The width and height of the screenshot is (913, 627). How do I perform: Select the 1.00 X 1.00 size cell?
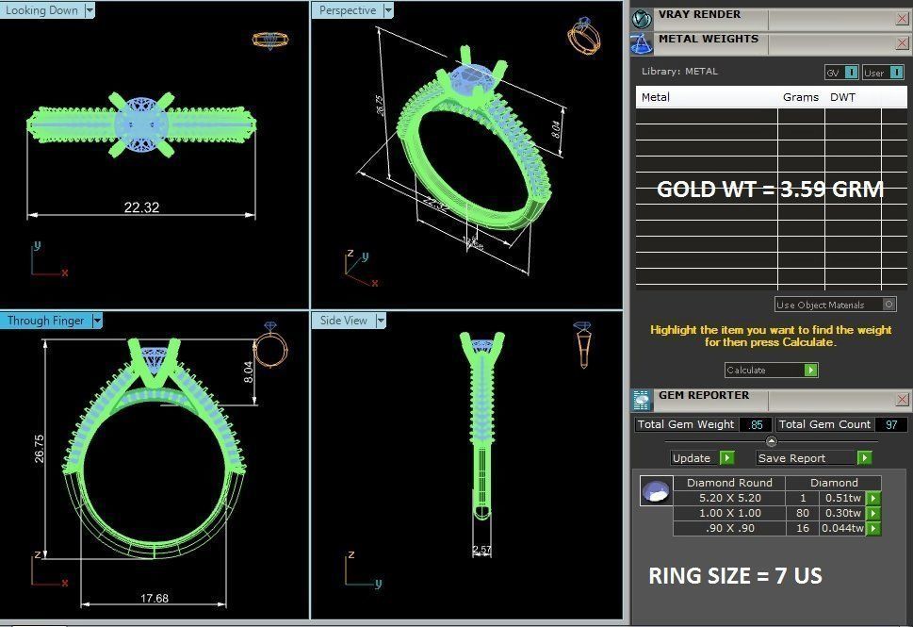coord(729,513)
